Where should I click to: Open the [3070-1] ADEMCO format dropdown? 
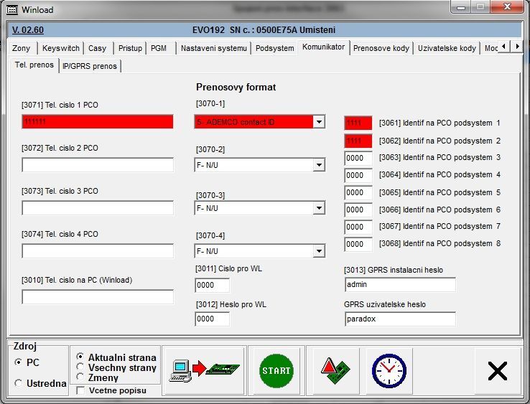click(319, 123)
